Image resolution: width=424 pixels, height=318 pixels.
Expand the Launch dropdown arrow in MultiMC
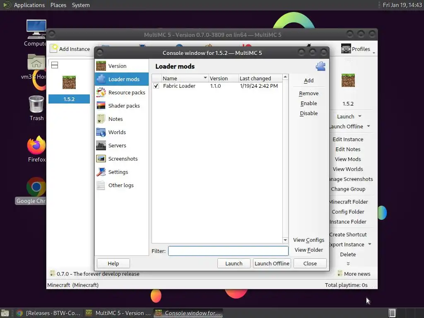(360, 116)
